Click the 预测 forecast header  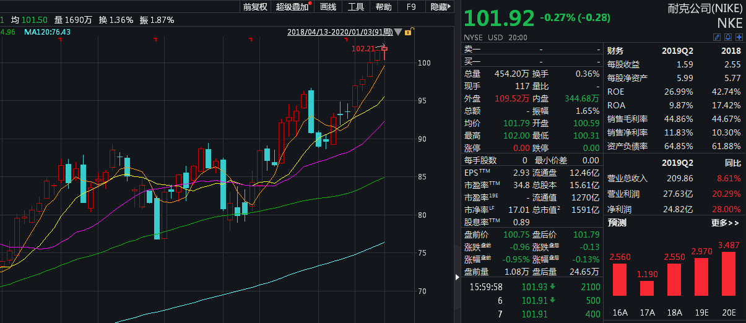click(617, 223)
